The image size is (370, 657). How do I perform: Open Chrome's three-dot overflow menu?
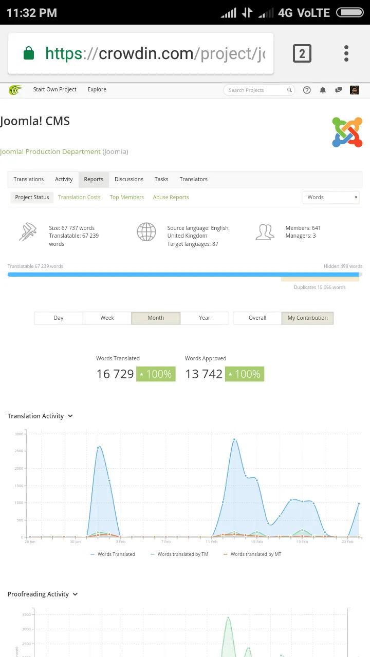(x=346, y=53)
